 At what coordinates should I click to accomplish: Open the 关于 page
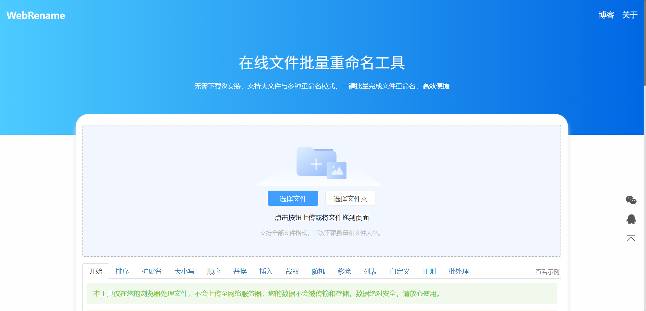(630, 15)
